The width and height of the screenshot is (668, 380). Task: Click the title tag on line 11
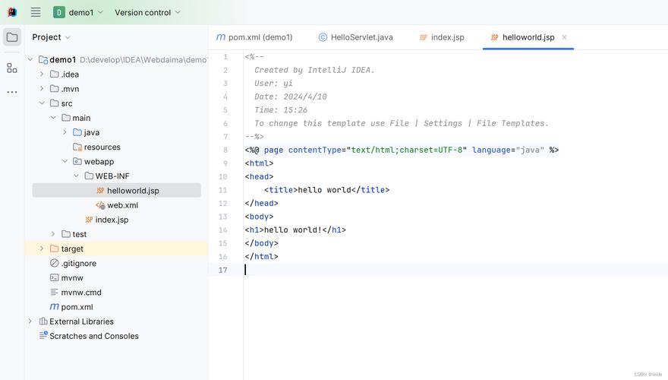[281, 190]
